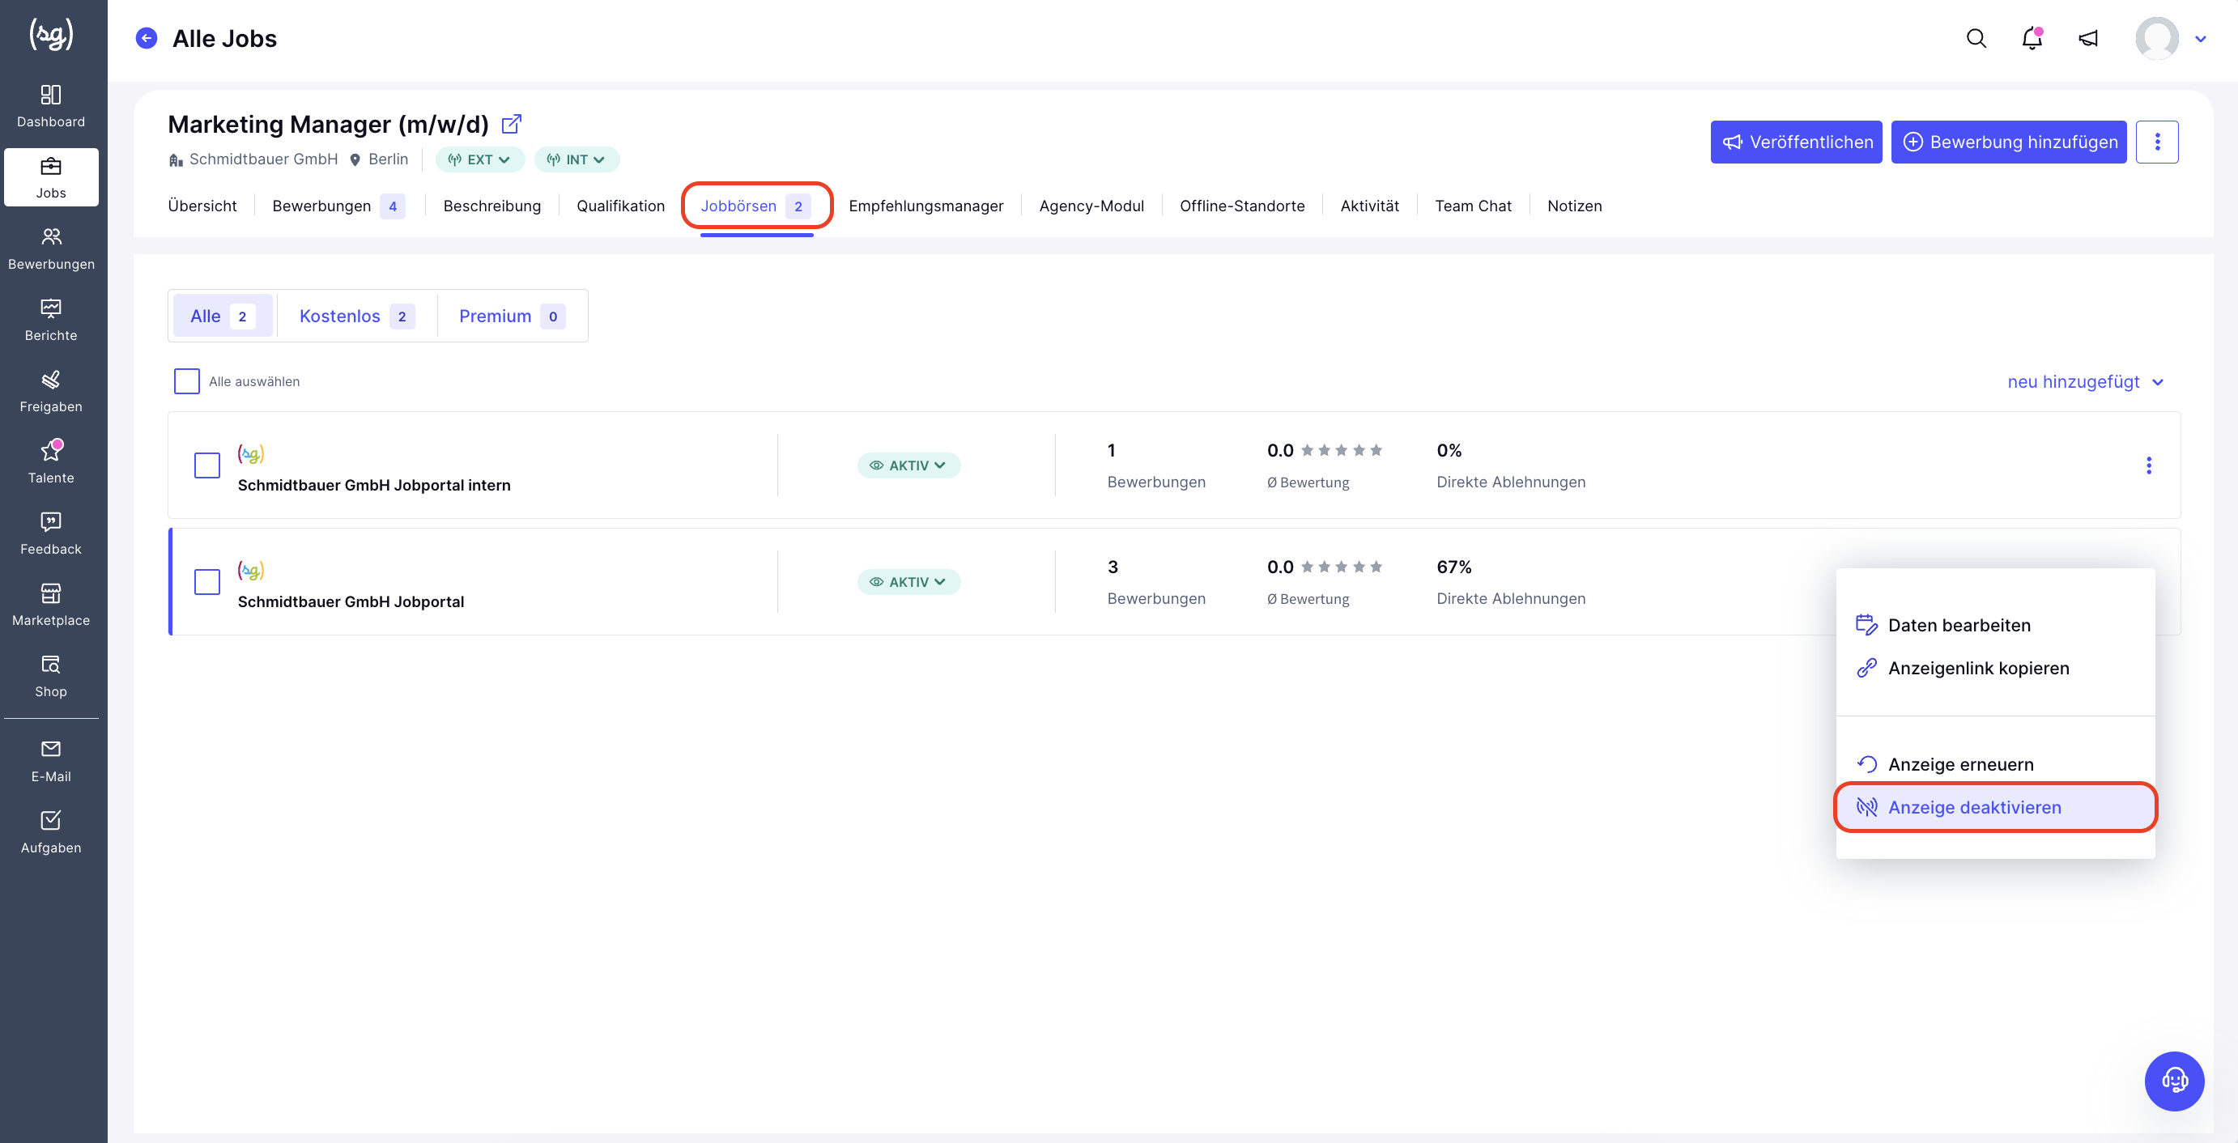Viewport: 2238px width, 1143px height.
Task: Filter by Premium job boards
Action: 512,317
